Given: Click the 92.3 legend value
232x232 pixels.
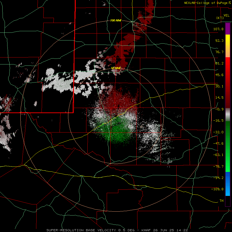Looking at the screenshot, I should pyautogui.click(x=219, y=40).
